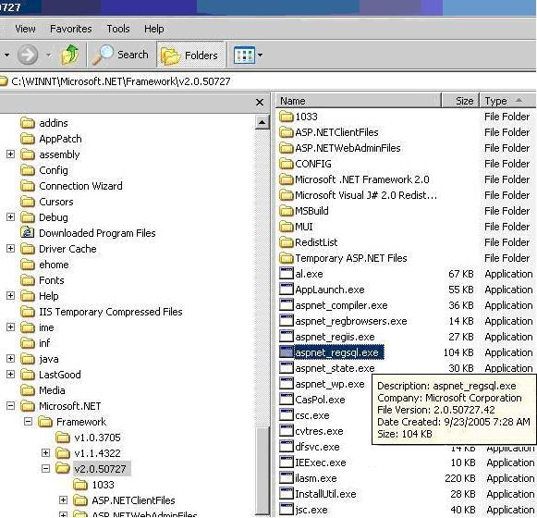Select the dfsvc.exe file icon
This screenshot has width=537, height=518.
click(287, 447)
